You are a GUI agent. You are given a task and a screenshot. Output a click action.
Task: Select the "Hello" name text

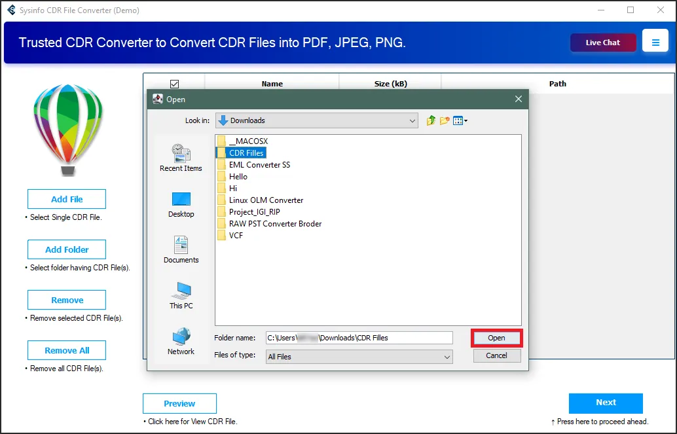pyautogui.click(x=238, y=177)
